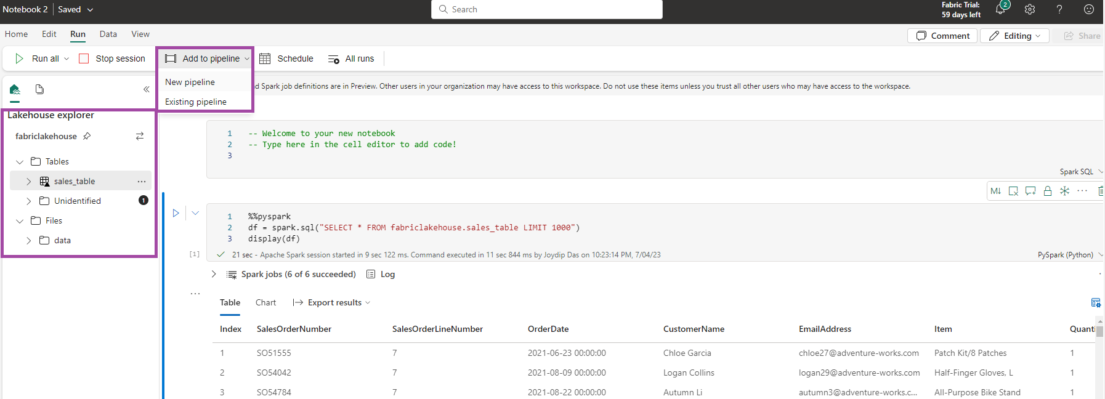This screenshot has height=399, width=1105.
Task: Open the Resources file icon tab
Action: (x=39, y=89)
